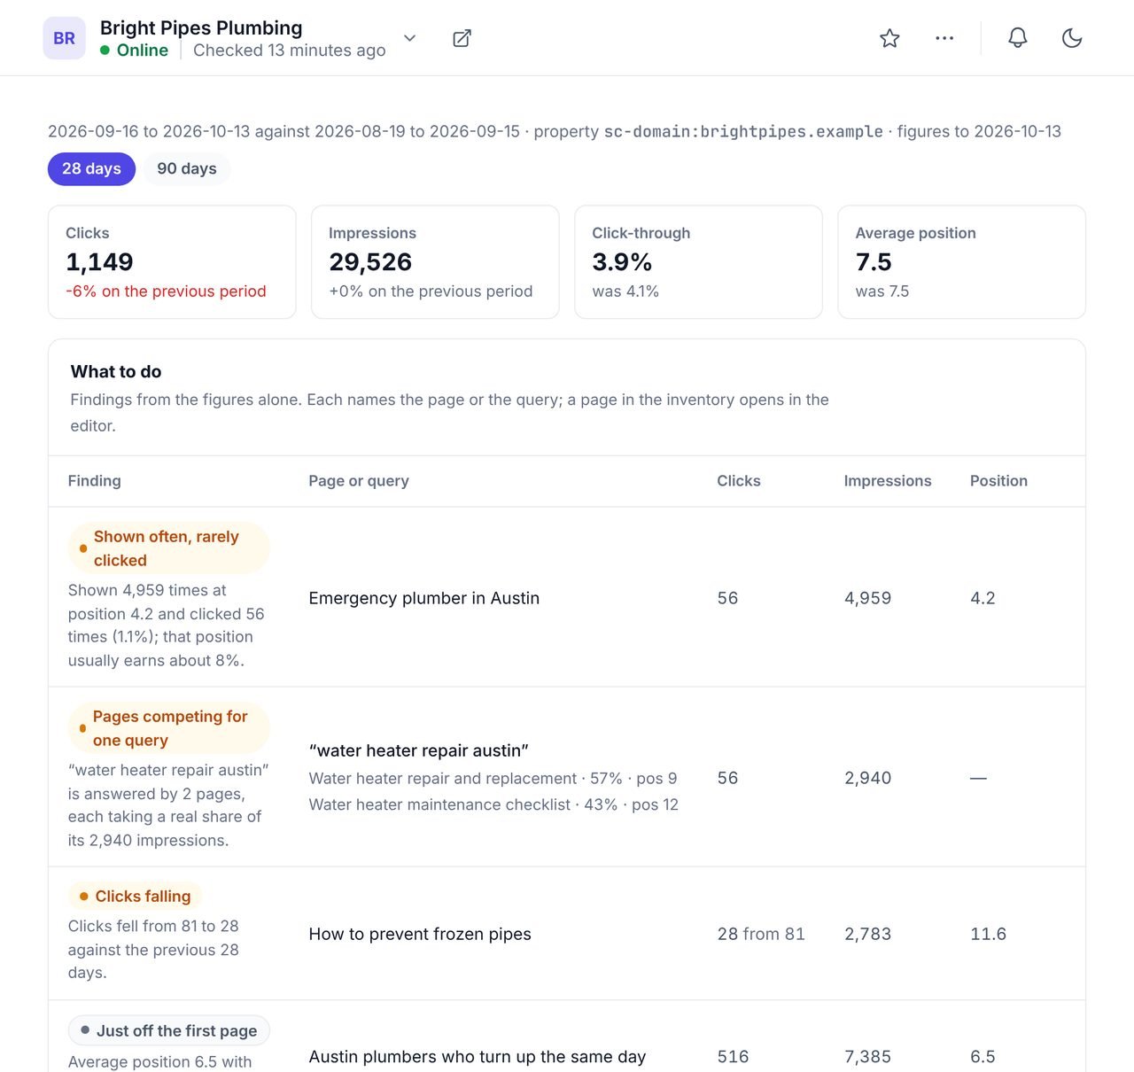Image resolution: width=1134 pixels, height=1072 pixels.
Task: Click the 2,940 impressions value
Action: coord(868,778)
